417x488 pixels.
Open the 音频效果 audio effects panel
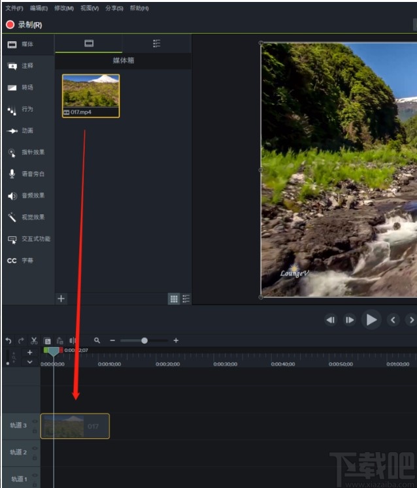(28, 195)
